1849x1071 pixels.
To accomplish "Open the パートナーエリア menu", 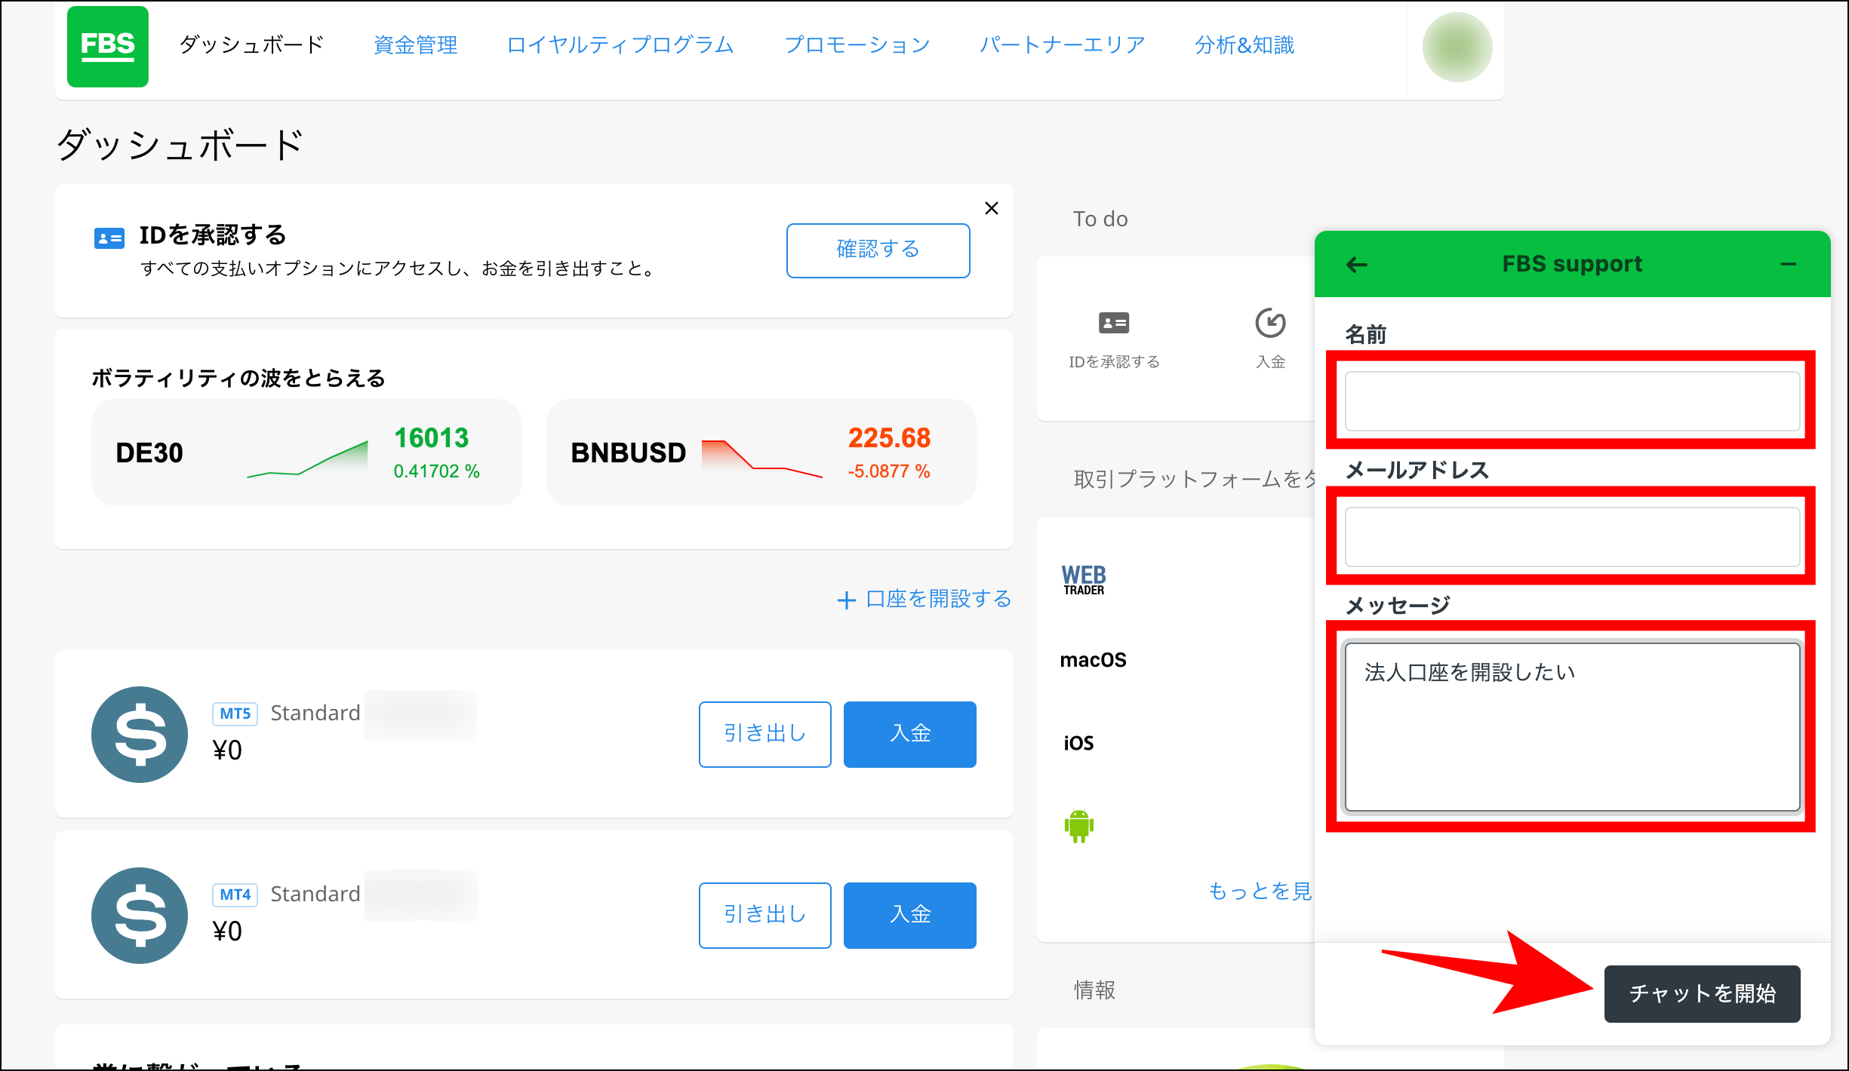I will point(1063,45).
